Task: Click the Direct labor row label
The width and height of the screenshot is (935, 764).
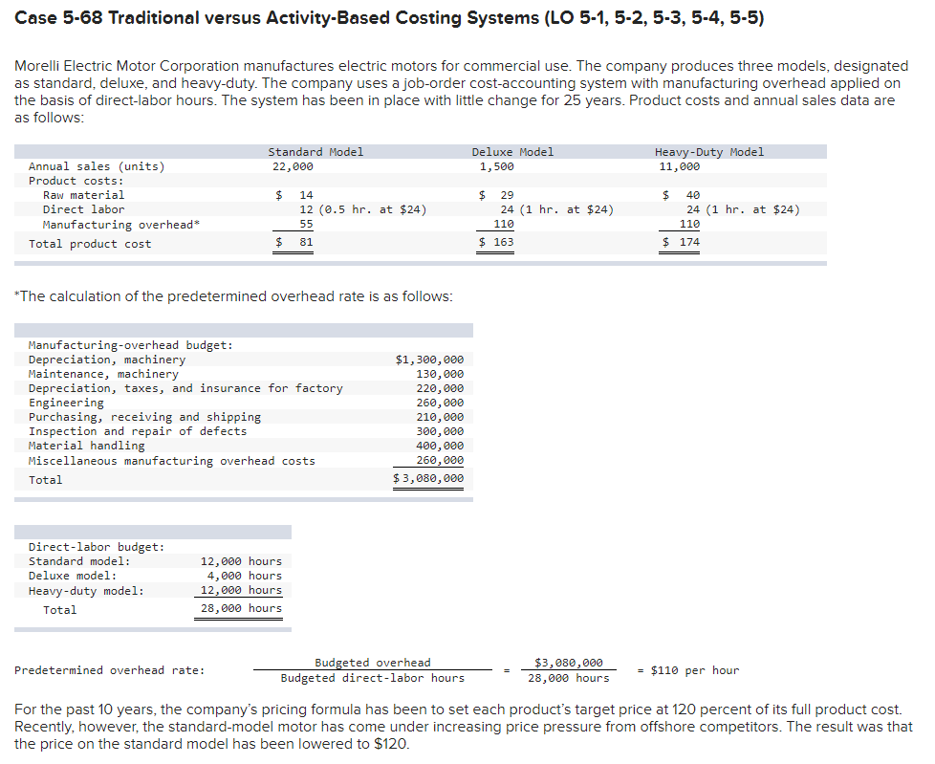Action: (x=83, y=209)
